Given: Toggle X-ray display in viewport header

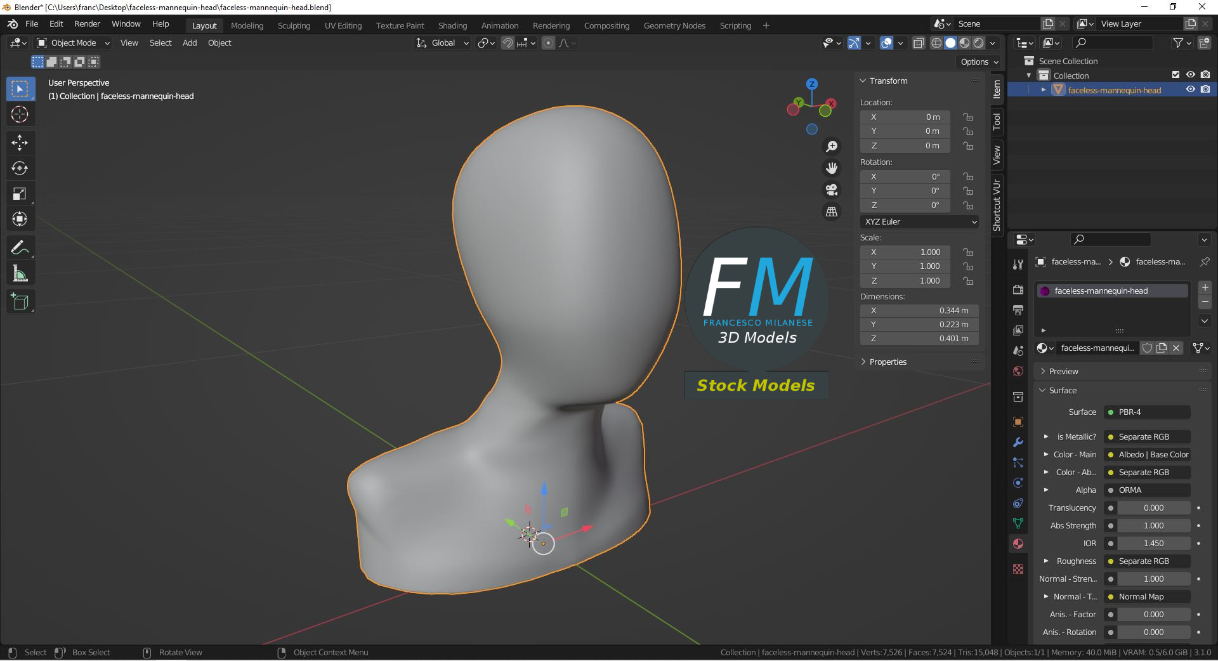Looking at the screenshot, I should tap(919, 43).
